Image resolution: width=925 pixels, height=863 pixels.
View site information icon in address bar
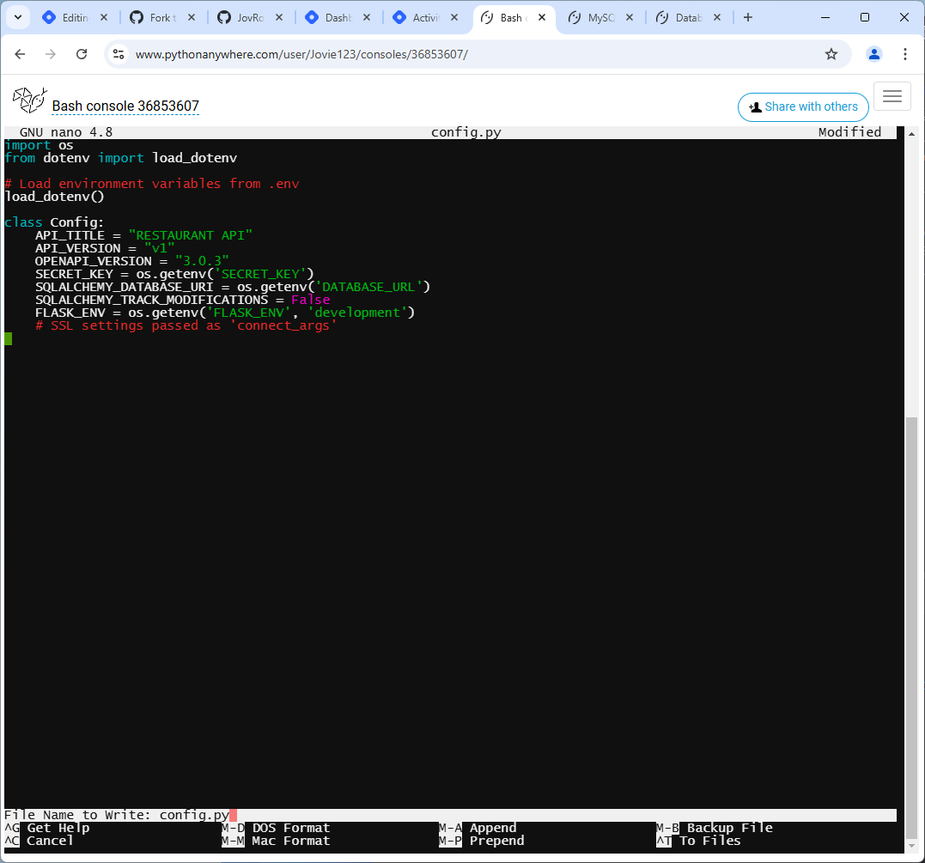pyautogui.click(x=119, y=54)
